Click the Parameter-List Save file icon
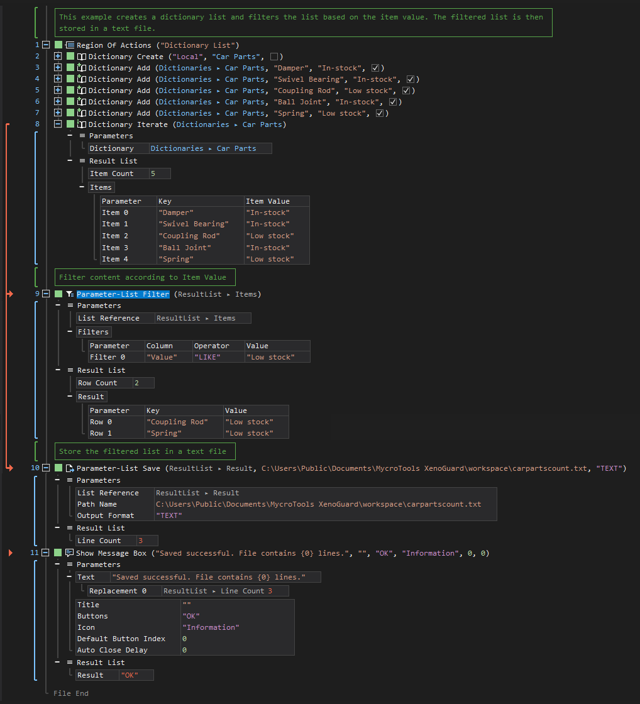Viewport: 640px width, 704px height. pyautogui.click(x=70, y=468)
